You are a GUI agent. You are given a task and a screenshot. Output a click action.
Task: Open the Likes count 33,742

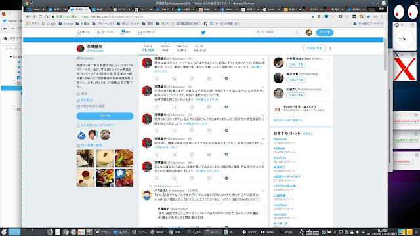pos(199,49)
